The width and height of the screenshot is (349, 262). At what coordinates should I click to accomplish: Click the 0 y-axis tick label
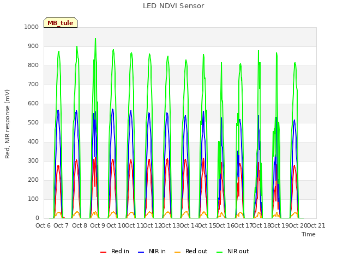[x=37, y=218]
